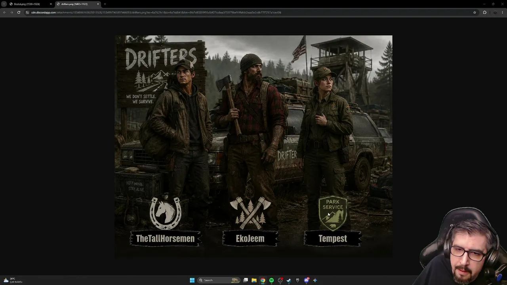Open Discord from the taskbar

(x=306, y=280)
